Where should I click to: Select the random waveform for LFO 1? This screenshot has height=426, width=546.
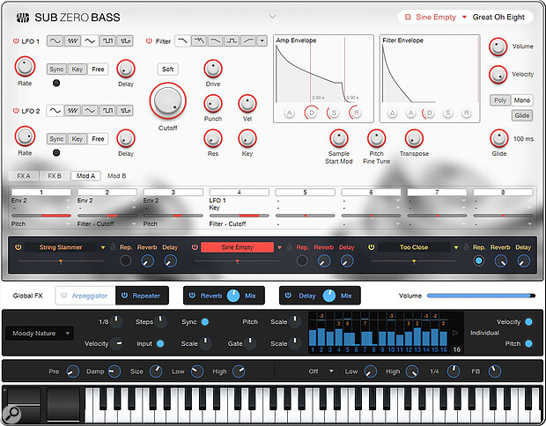point(125,41)
